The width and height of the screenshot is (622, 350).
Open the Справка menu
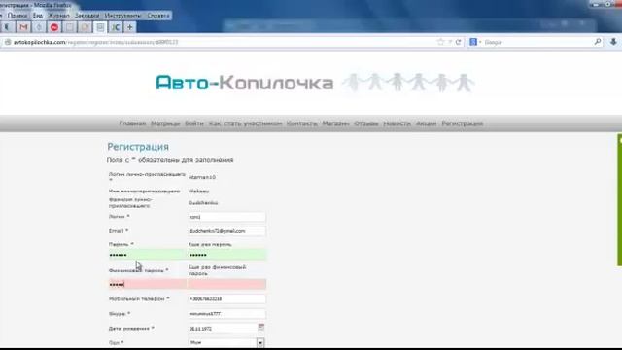158,16
